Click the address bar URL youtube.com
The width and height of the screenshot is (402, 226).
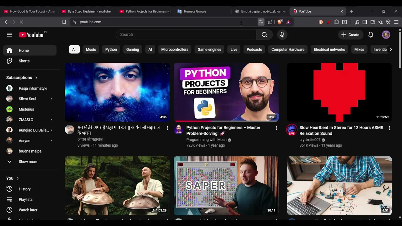[90, 22]
